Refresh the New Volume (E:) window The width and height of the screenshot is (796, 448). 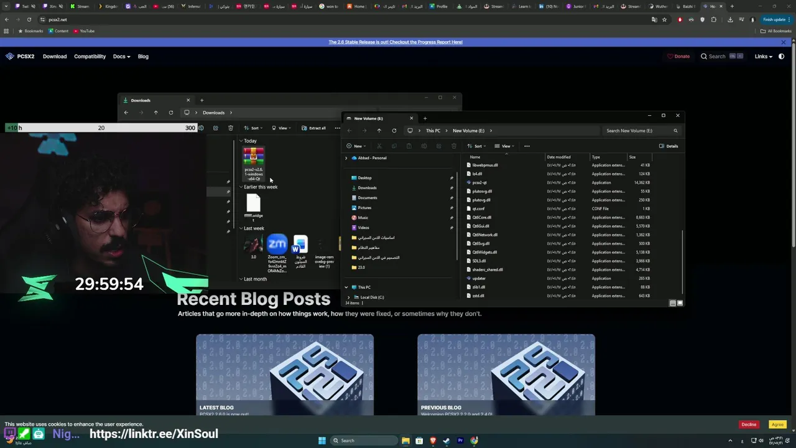[394, 131]
